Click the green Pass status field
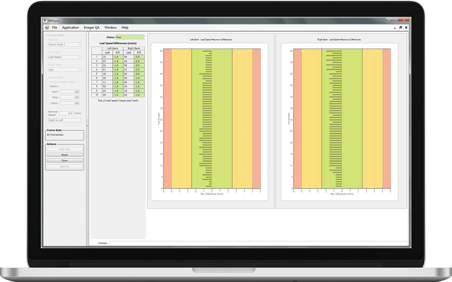The image size is (452, 282). (x=129, y=37)
